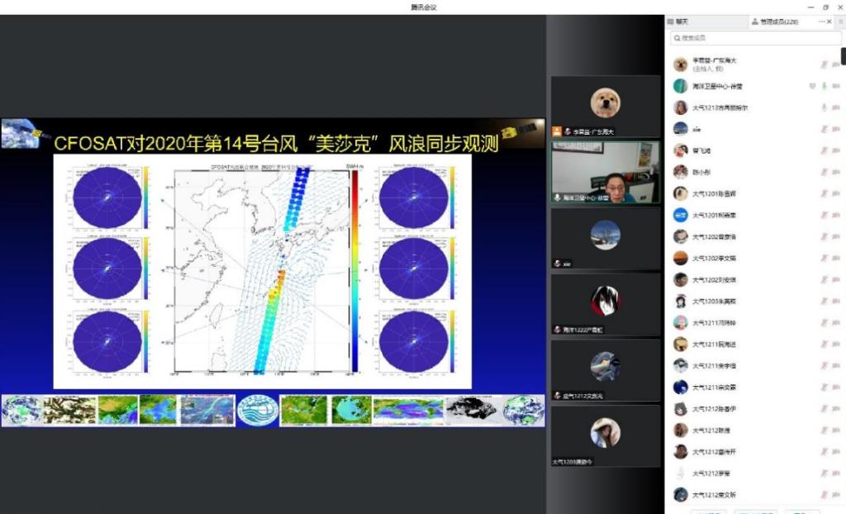Toggle microphone for member named xie

[824, 129]
